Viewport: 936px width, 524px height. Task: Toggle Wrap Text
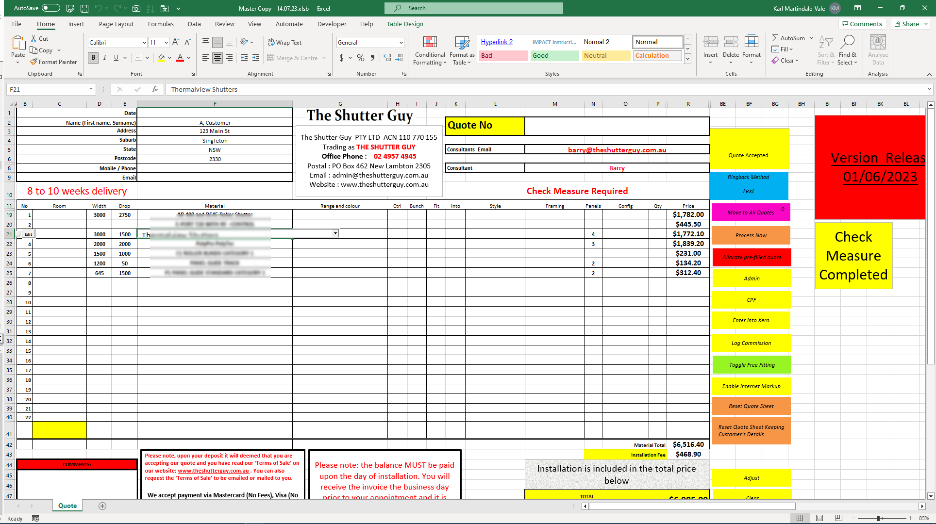coord(284,43)
